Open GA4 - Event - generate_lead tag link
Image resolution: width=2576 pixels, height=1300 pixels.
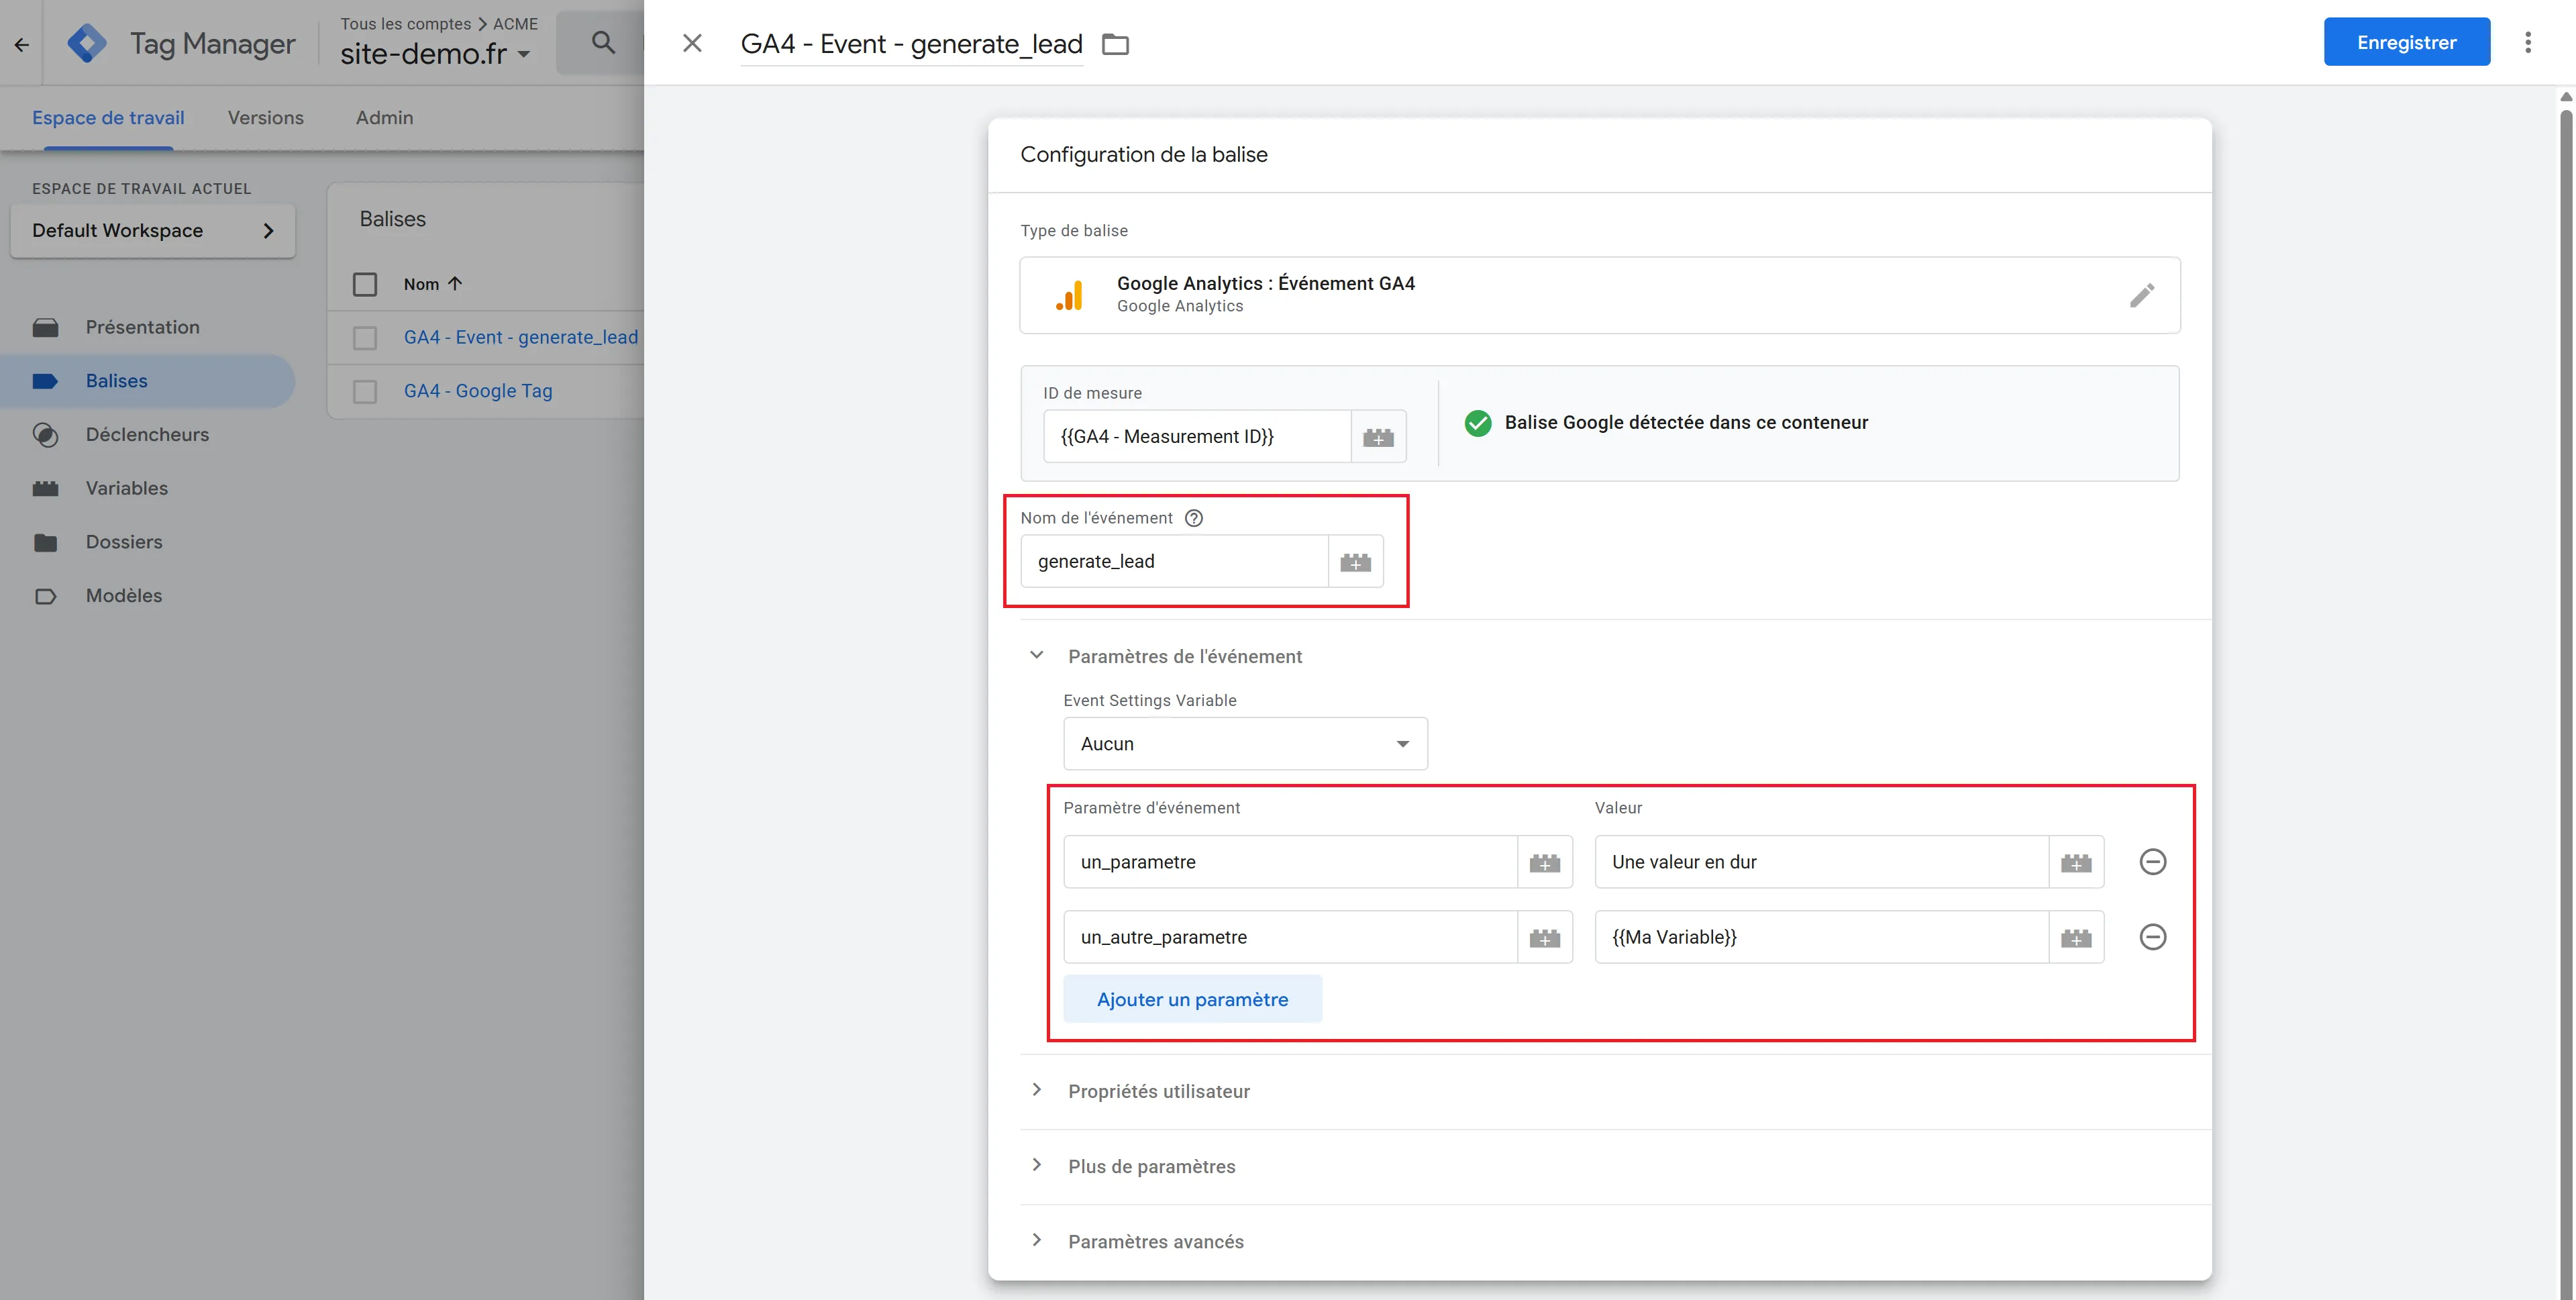point(520,338)
